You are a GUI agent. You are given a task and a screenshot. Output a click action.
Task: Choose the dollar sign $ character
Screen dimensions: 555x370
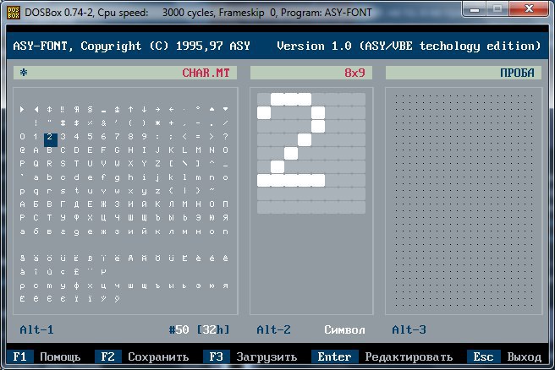pos(76,123)
